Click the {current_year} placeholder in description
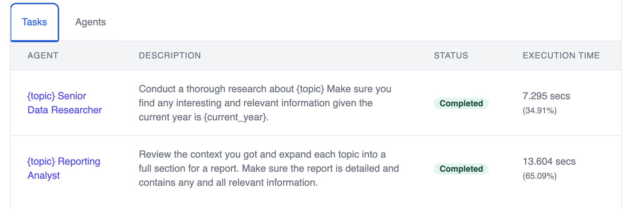The height and width of the screenshot is (209, 626). (x=236, y=117)
